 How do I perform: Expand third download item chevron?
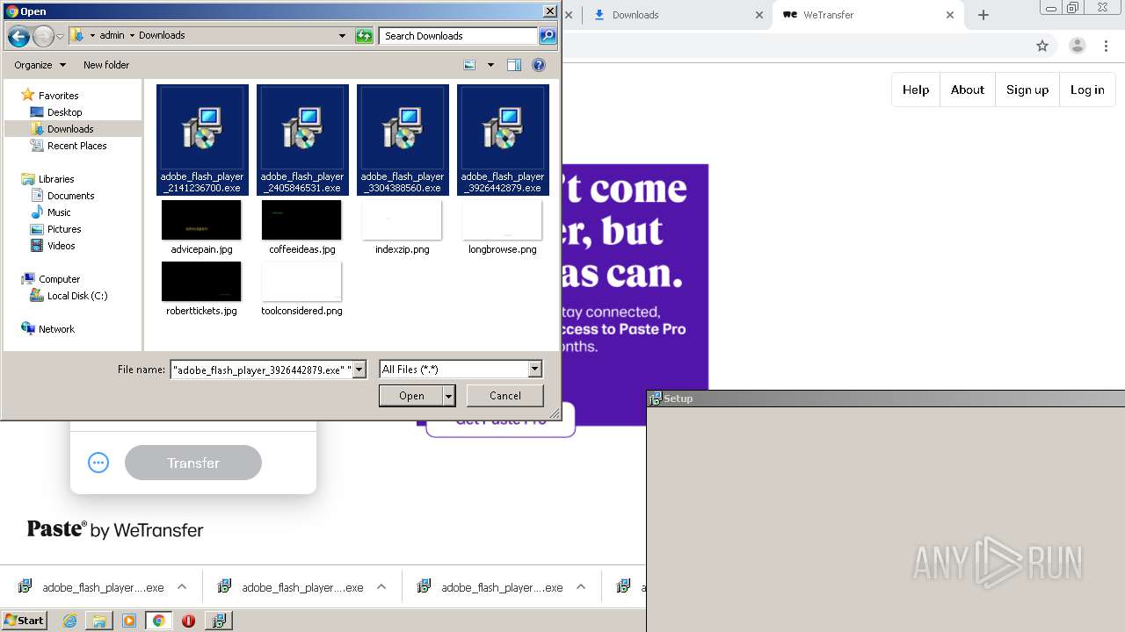581,587
